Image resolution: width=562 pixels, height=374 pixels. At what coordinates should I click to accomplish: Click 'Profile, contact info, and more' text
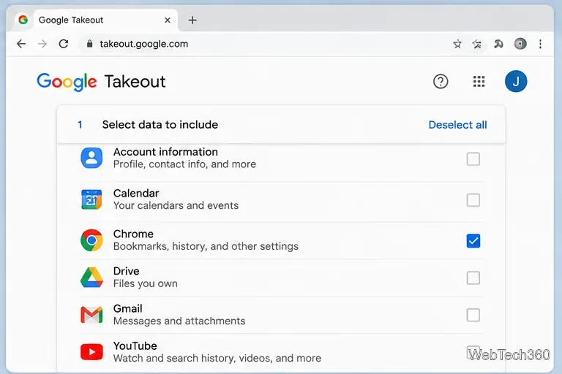[184, 164]
